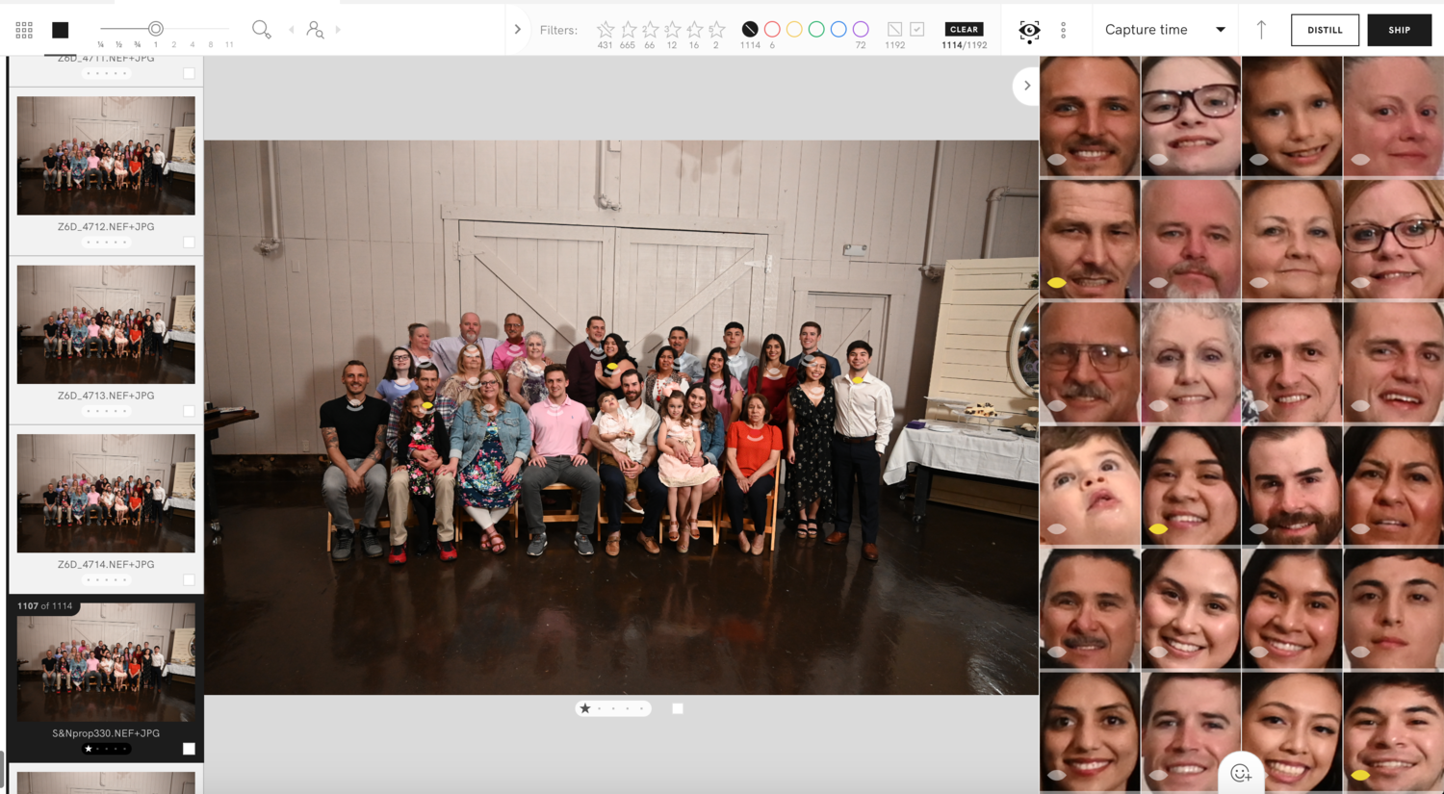The height and width of the screenshot is (794, 1444).
Task: Filter by selected checkmark box icon
Action: (917, 30)
